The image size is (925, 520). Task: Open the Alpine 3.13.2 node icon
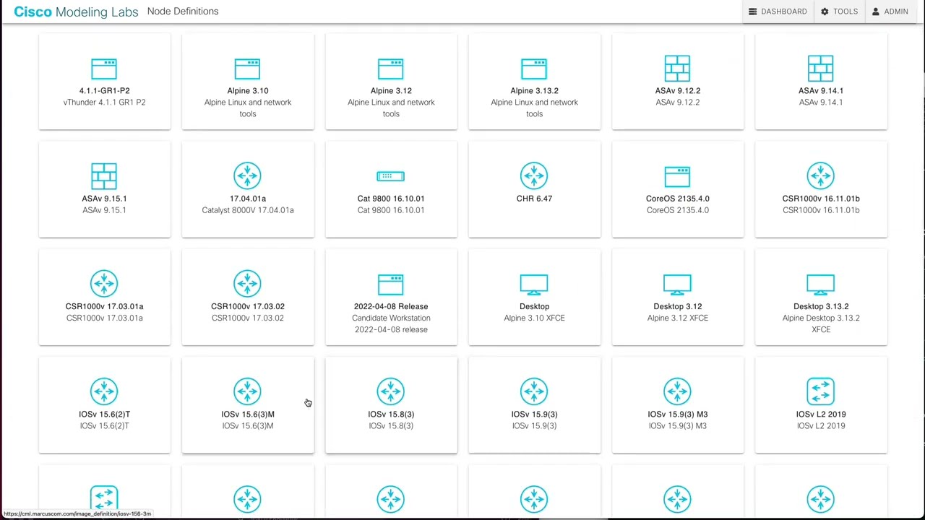tap(534, 69)
